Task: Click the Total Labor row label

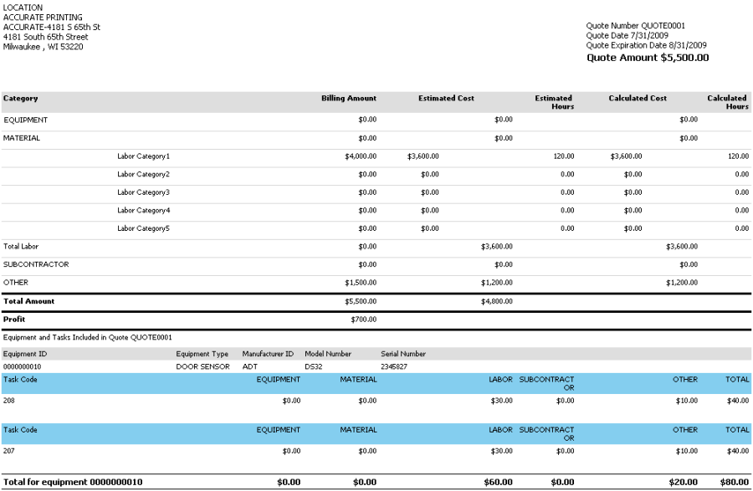Action: [21, 247]
